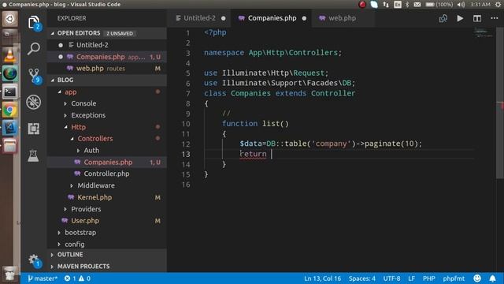Open the Test beaker view
The image size is (504, 284).
click(x=33, y=156)
